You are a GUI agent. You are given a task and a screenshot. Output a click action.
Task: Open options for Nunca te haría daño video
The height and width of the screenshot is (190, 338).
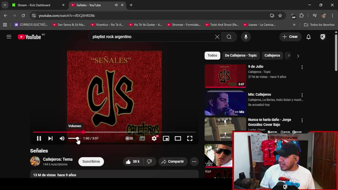(302, 120)
